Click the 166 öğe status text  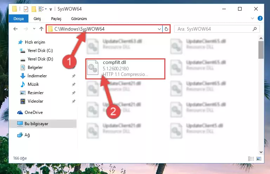tap(20, 158)
